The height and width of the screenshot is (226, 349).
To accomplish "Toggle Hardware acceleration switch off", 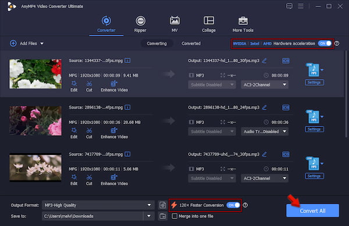I will [x=325, y=44].
